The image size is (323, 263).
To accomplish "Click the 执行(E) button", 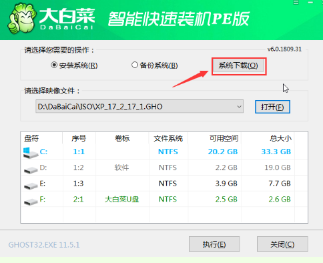I will click(x=214, y=244).
